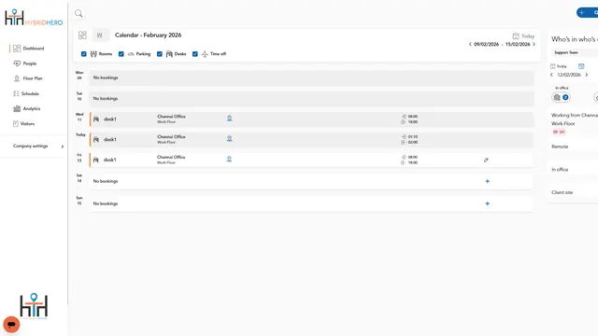Click the People heart icon
This screenshot has height=336, width=598.
pos(17,63)
